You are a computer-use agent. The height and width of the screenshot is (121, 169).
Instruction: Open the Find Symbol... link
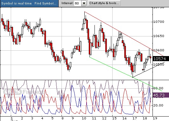click(45, 3)
